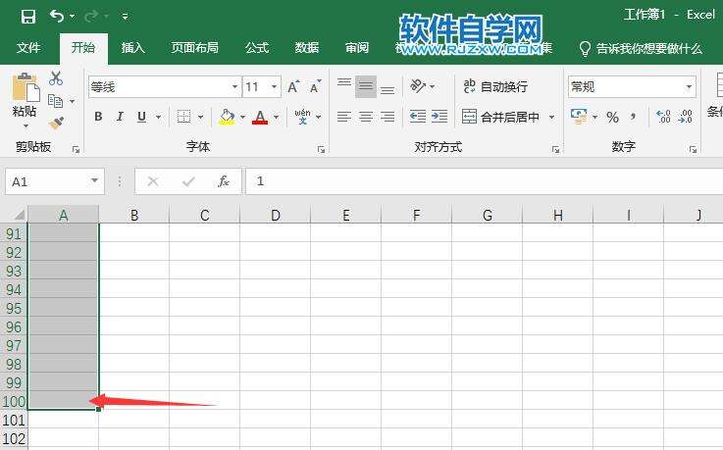Click the Name Box showing A1
Viewport: 723px width, 450px height.
point(54,181)
